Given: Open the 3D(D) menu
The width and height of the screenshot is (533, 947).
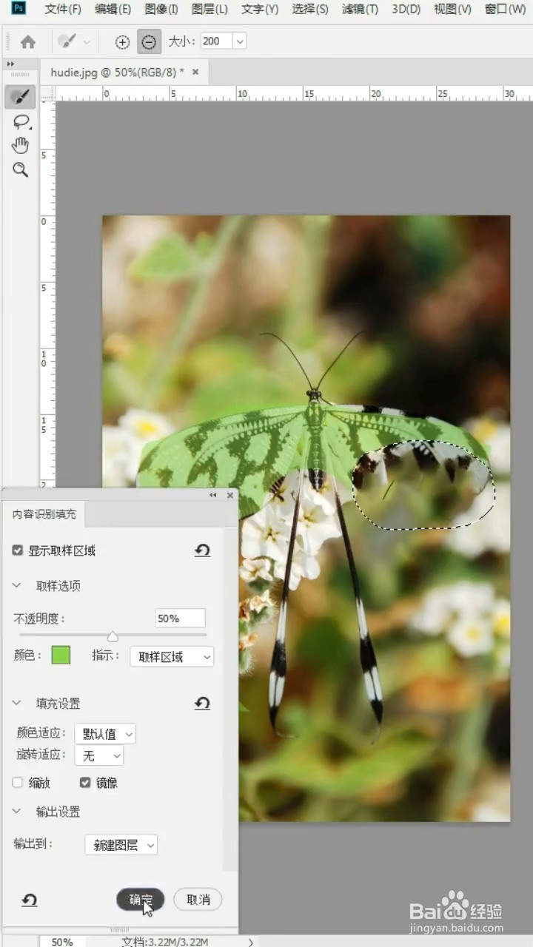Looking at the screenshot, I should 406,9.
